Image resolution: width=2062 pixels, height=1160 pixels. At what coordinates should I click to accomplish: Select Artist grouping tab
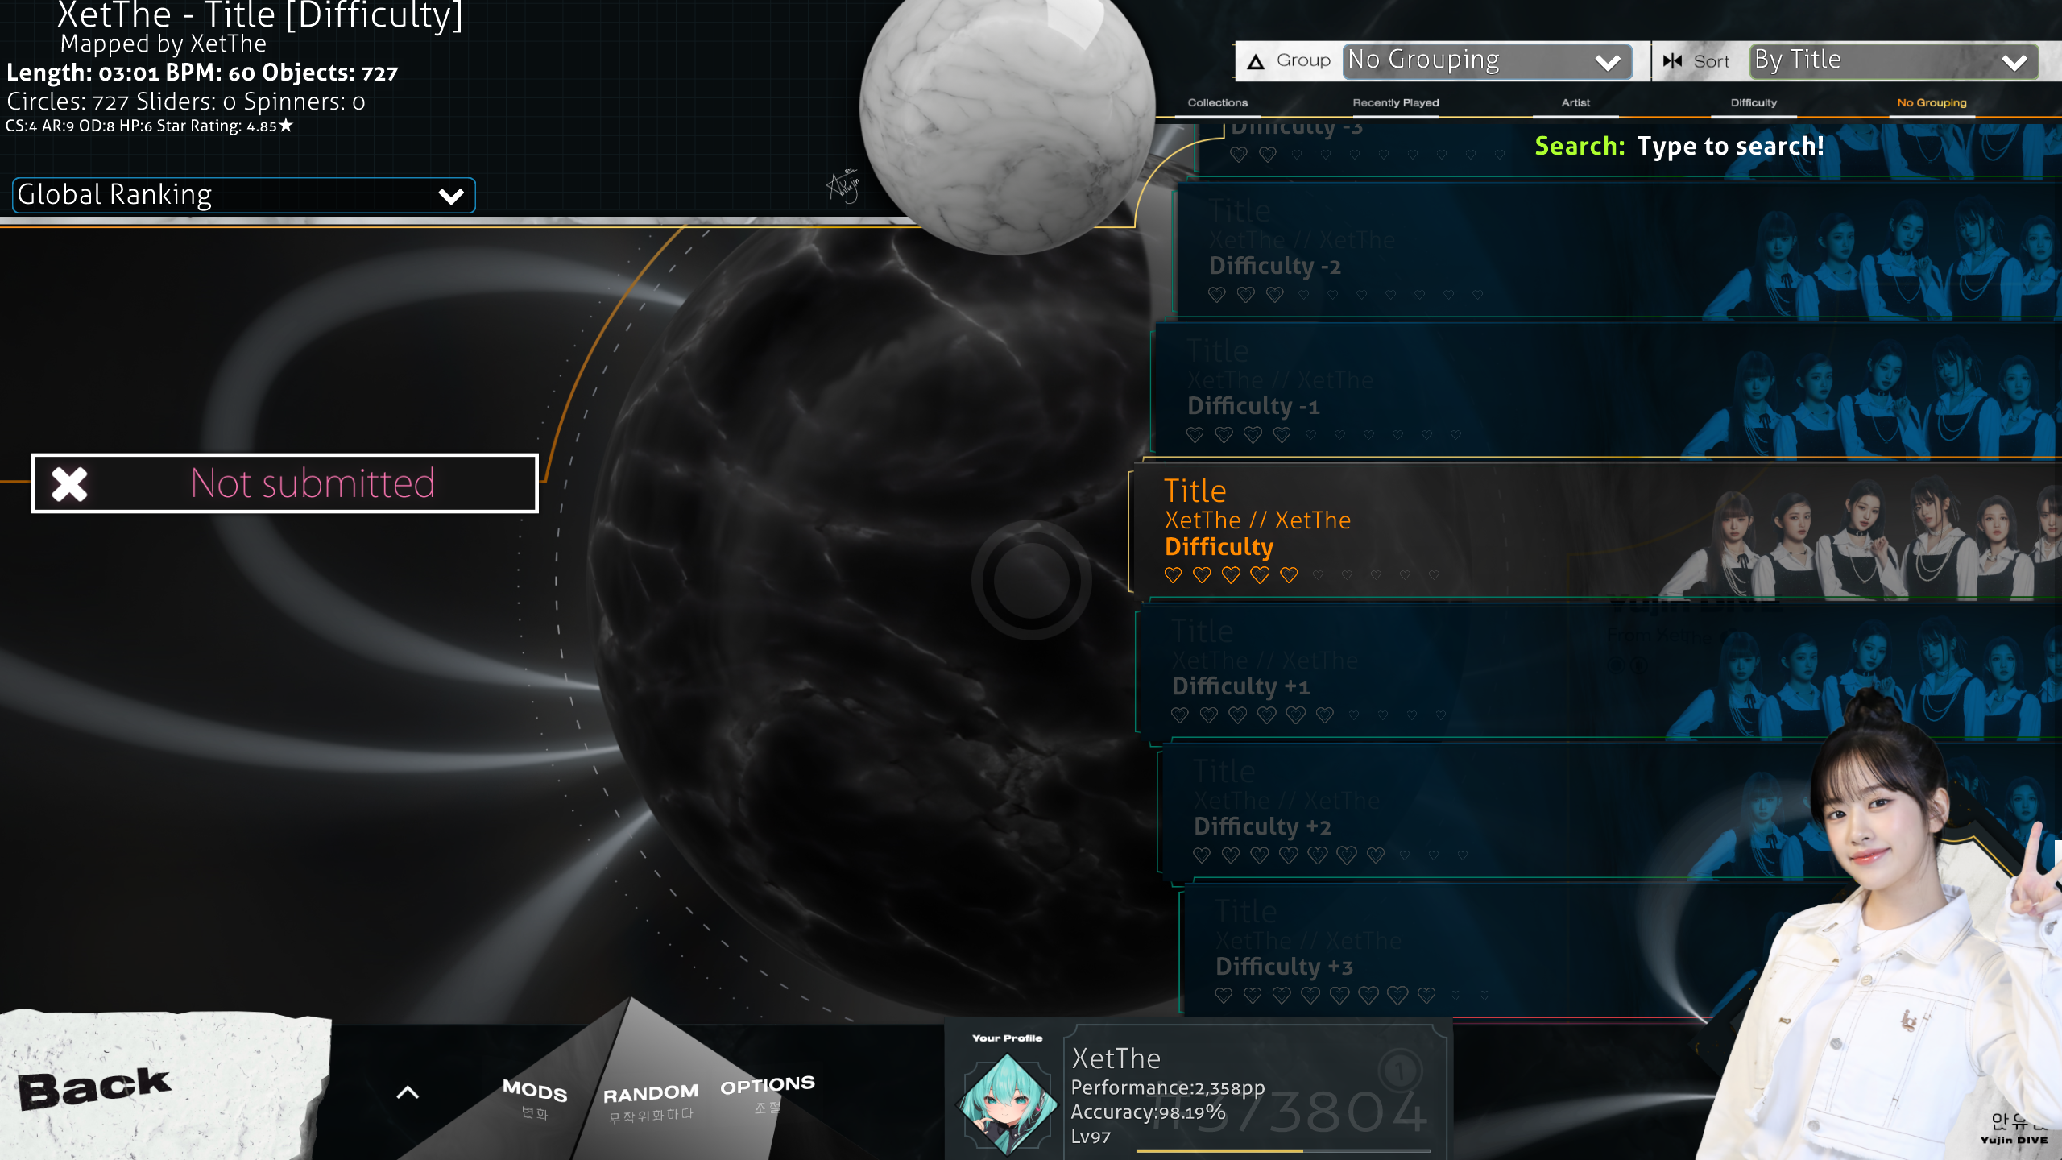click(x=1573, y=102)
